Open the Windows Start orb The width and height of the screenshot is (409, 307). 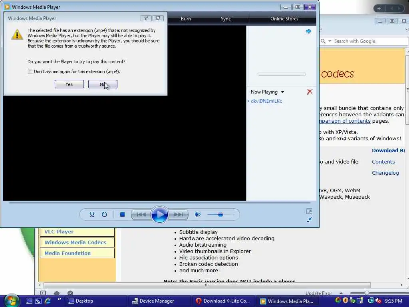click(12, 301)
